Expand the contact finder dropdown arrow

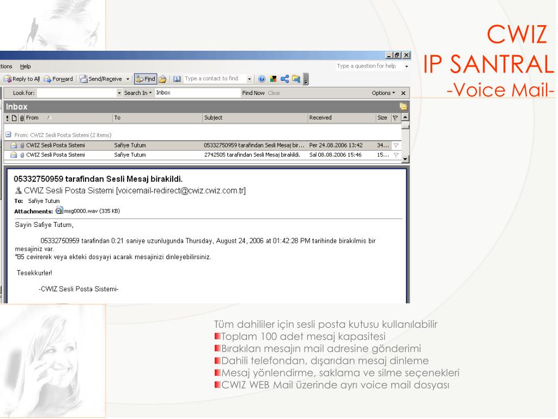(x=250, y=79)
